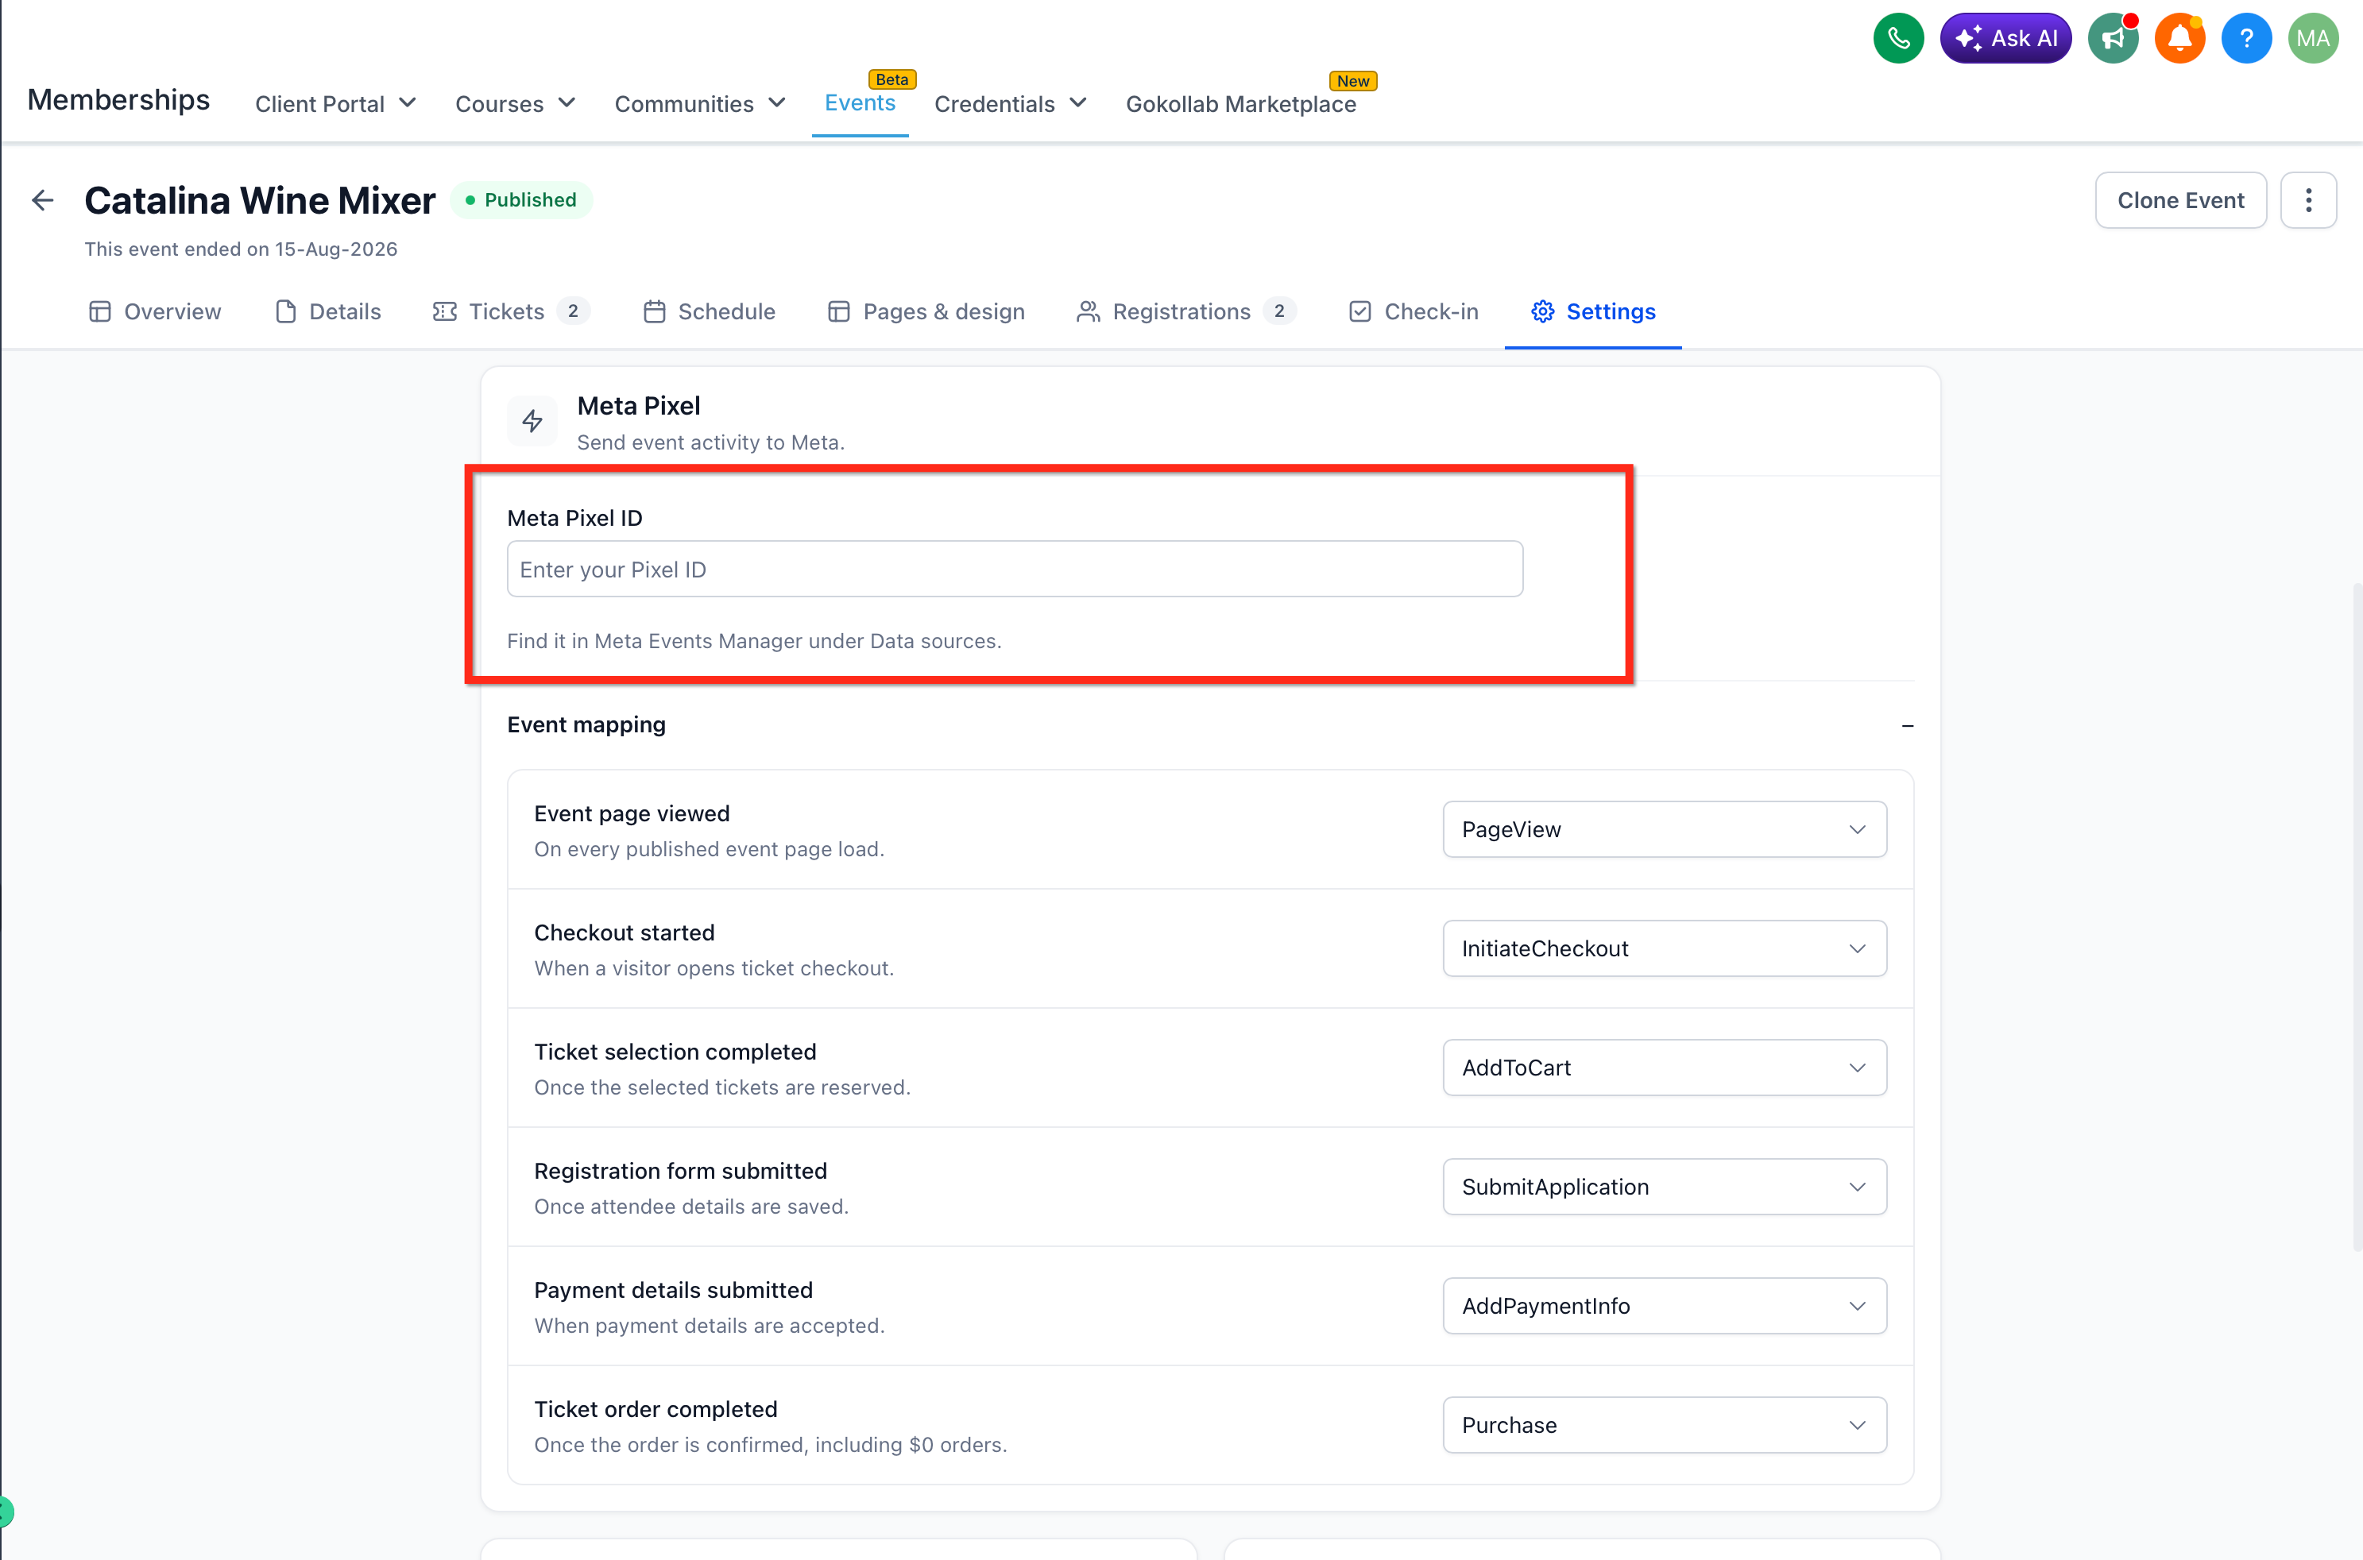Click the Meta Pixel ID input field

pos(1014,569)
